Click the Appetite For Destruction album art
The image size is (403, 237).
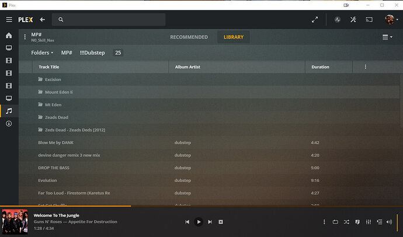15,222
